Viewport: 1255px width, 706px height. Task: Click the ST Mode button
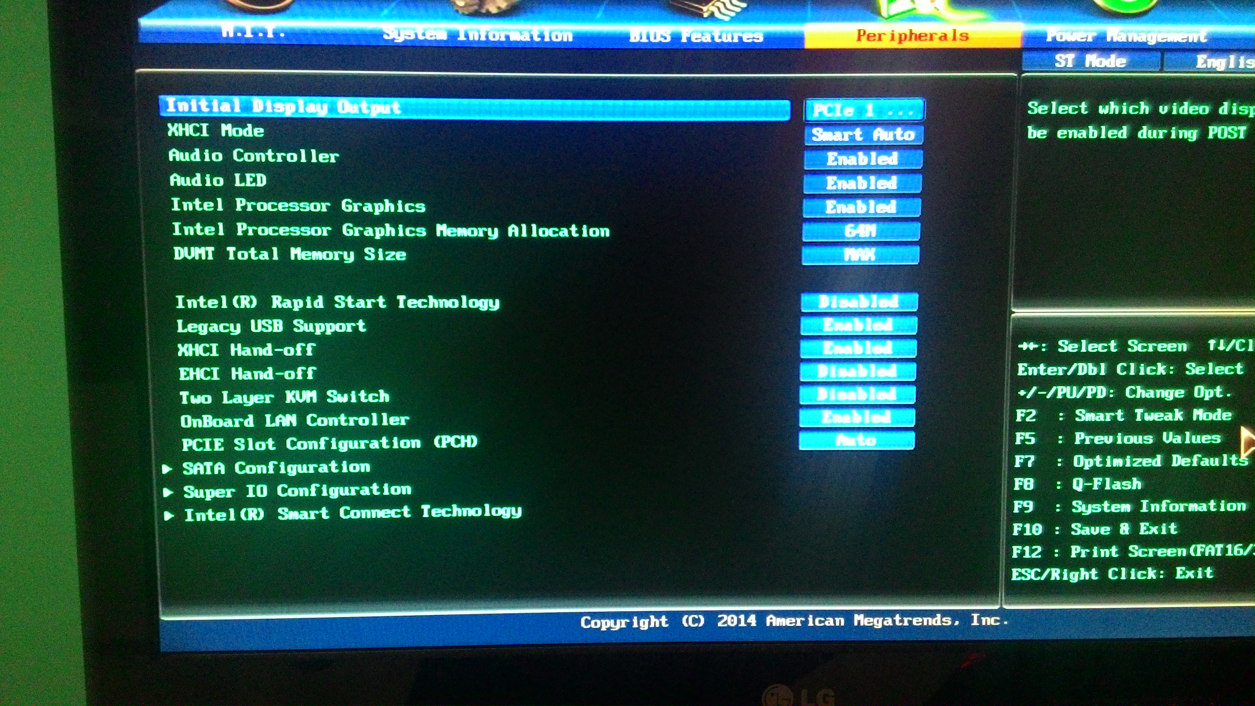1090,62
